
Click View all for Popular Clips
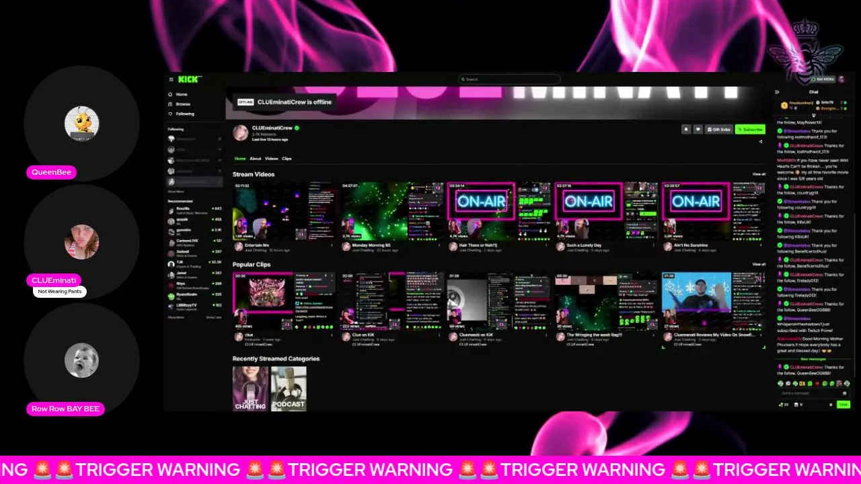point(759,265)
